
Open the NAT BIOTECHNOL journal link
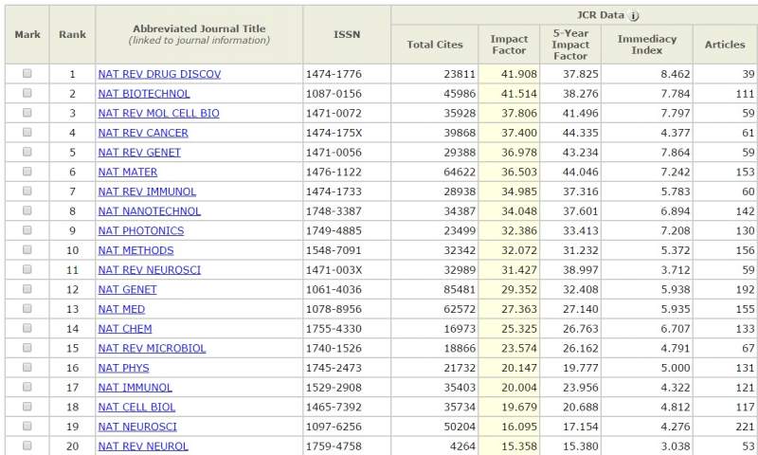point(144,94)
